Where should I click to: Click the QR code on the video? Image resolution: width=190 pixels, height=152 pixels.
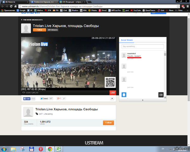click(110, 82)
